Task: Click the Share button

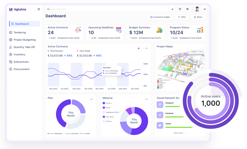Action: [198, 17]
